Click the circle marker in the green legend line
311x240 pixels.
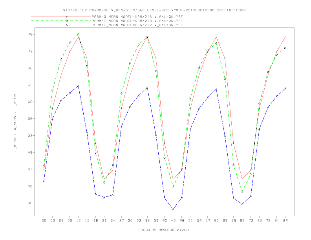pyautogui.click(x=67, y=21)
